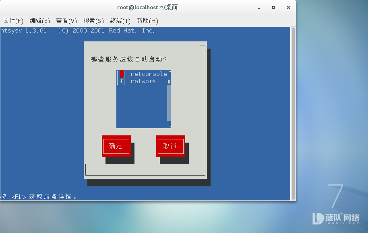This screenshot has height=233, width=368.
Task: Open the 查看(V) menu
Action: pos(66,21)
